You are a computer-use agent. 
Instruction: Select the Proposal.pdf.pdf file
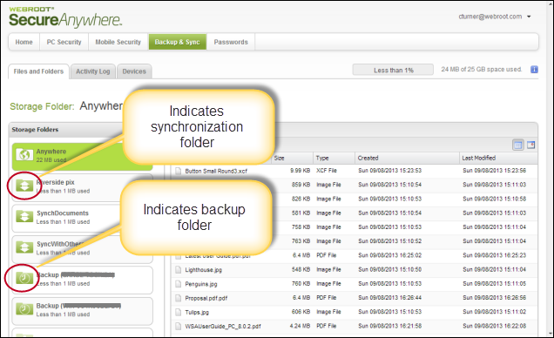click(206, 298)
